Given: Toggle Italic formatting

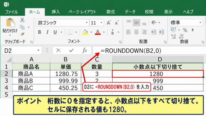Looking at the screenshot, I should (47, 32).
